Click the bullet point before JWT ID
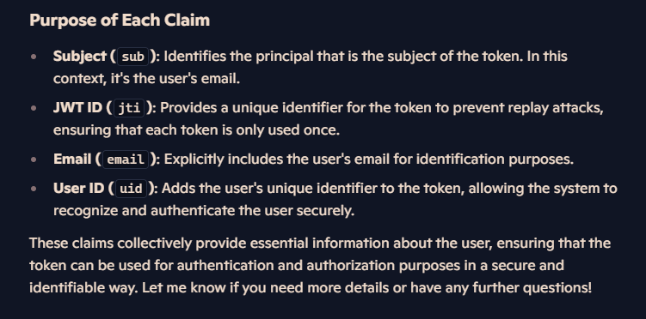Viewport: 646px width, 319px height. [x=34, y=108]
